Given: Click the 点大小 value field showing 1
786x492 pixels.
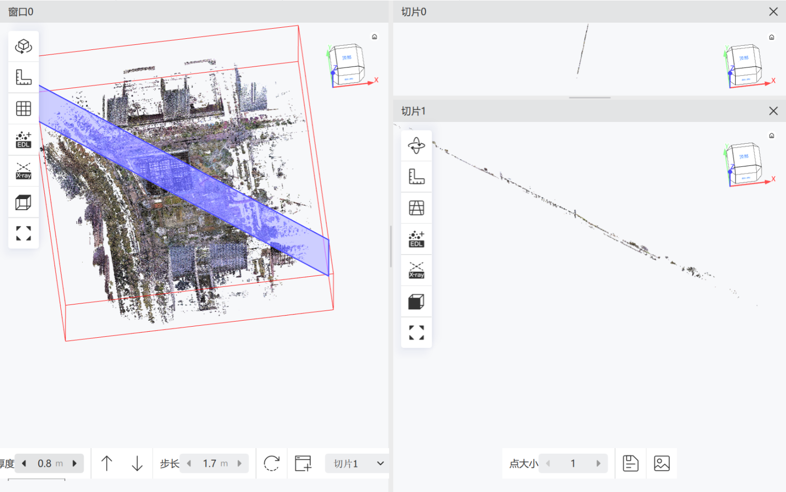Looking at the screenshot, I should [x=573, y=463].
